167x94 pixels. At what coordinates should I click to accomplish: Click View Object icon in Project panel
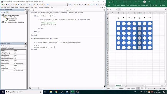tap(4, 13)
